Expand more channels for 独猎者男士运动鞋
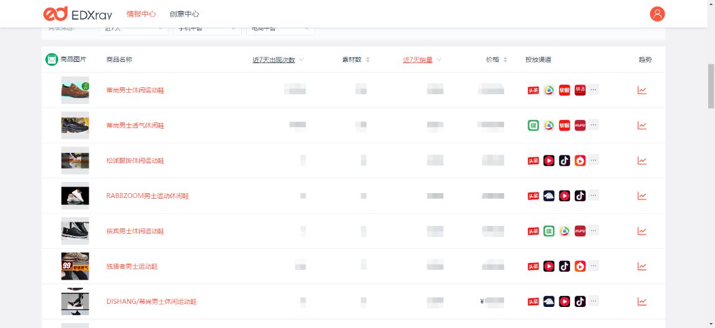Viewport: 715px width, 328px height. point(593,265)
